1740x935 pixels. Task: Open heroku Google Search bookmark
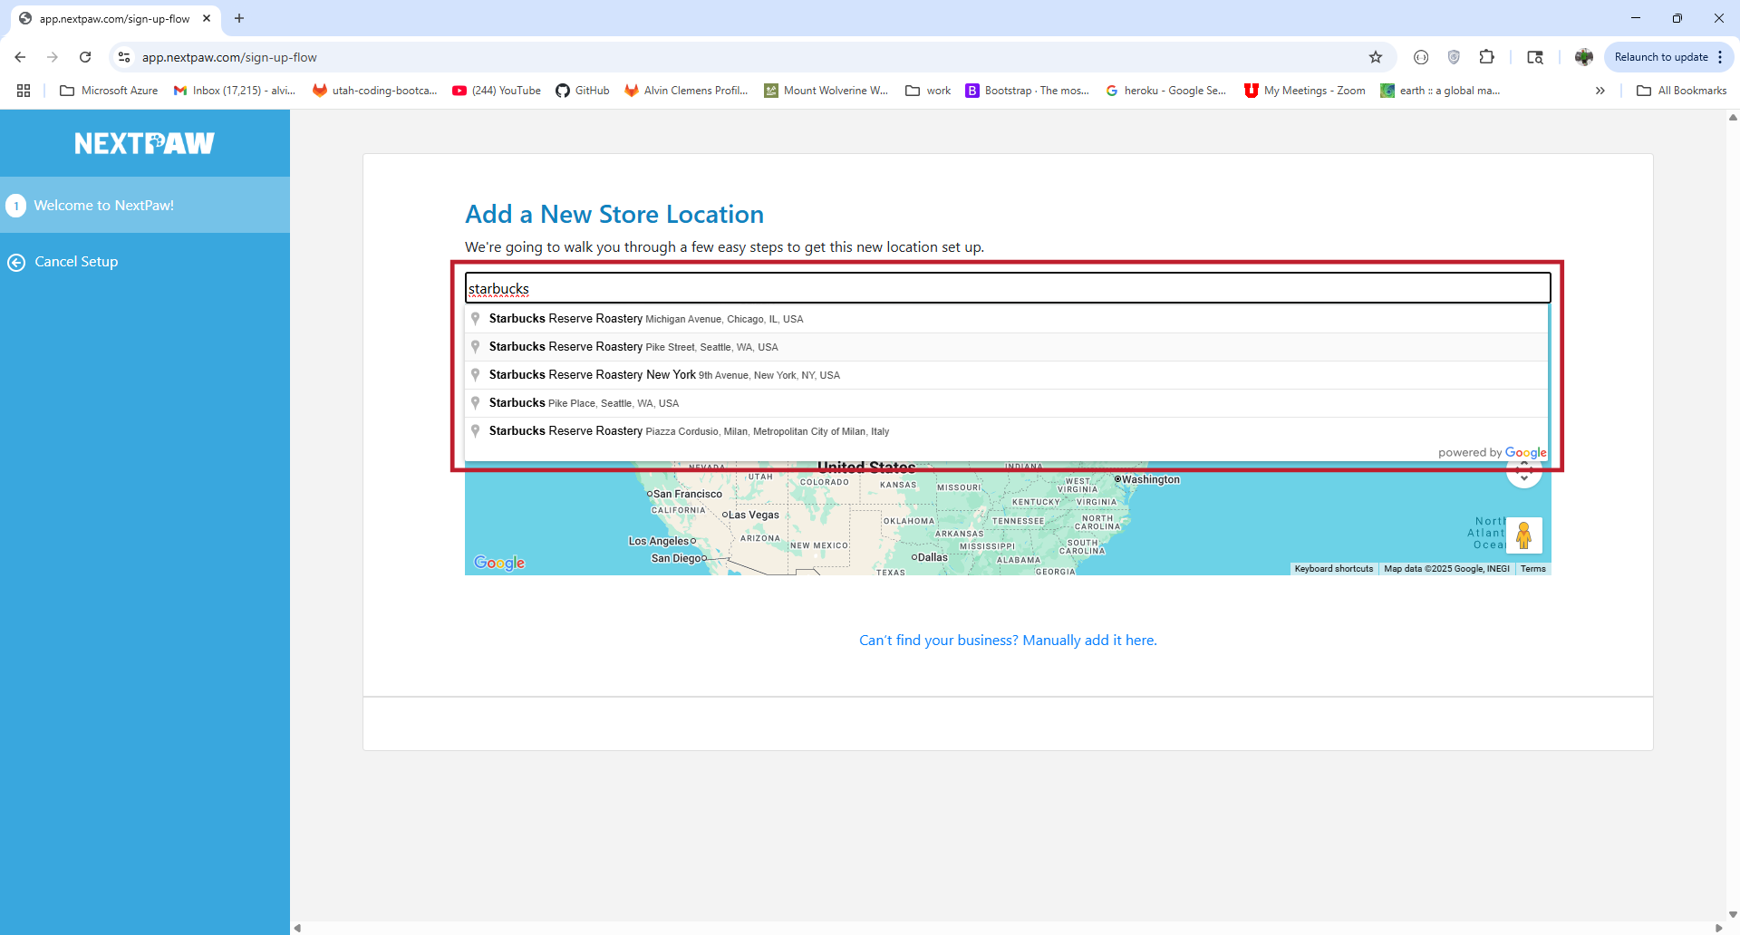point(1166,91)
